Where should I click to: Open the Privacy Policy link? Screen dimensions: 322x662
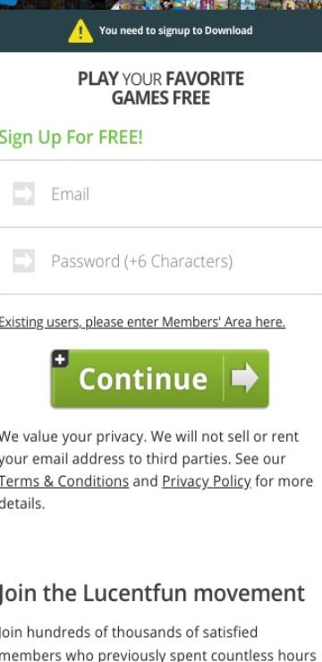[207, 481]
